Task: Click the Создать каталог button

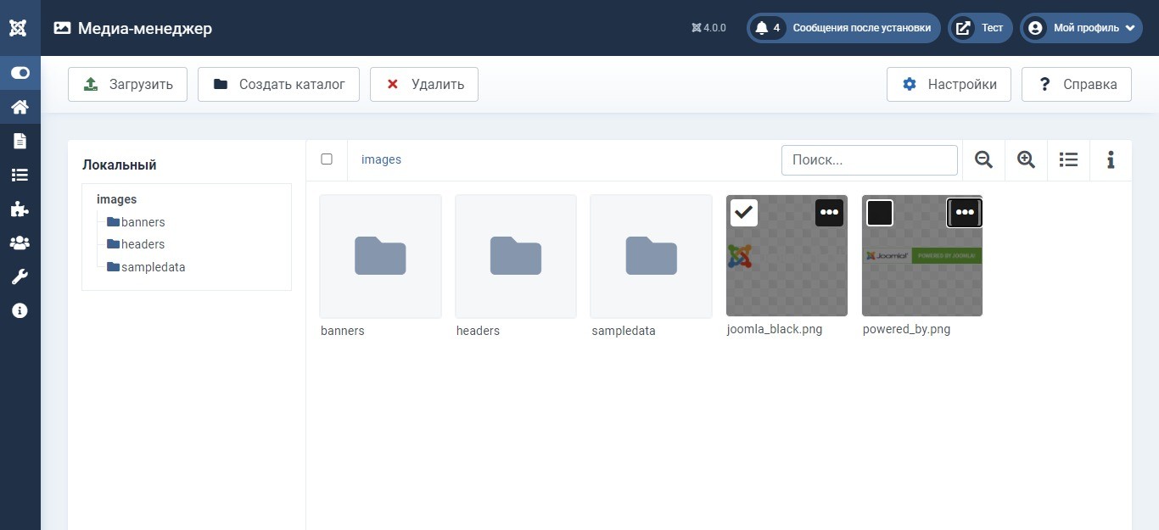Action: [x=278, y=84]
